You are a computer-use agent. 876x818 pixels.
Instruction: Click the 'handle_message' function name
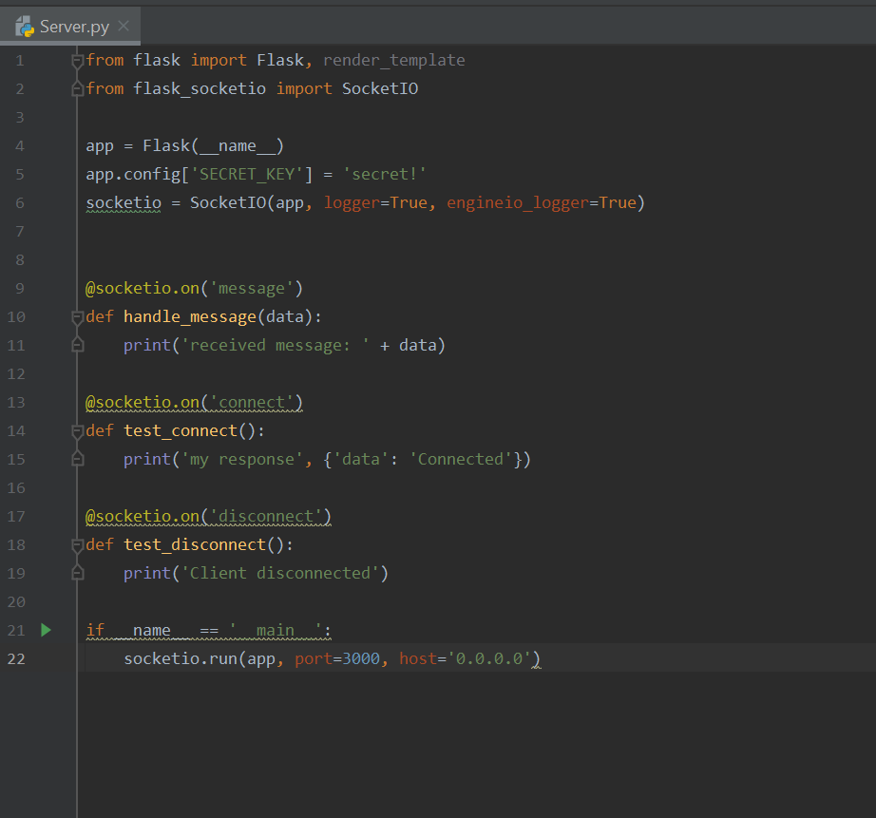point(190,316)
